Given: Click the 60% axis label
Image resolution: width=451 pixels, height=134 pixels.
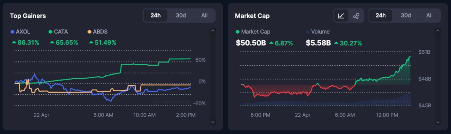Looking at the screenshot, I should [x=200, y=60].
